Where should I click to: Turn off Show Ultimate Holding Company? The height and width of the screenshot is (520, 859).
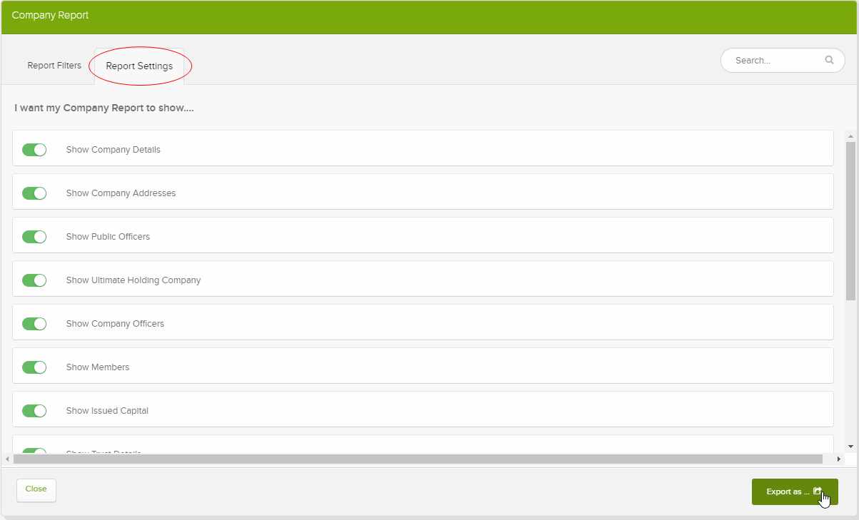click(34, 280)
